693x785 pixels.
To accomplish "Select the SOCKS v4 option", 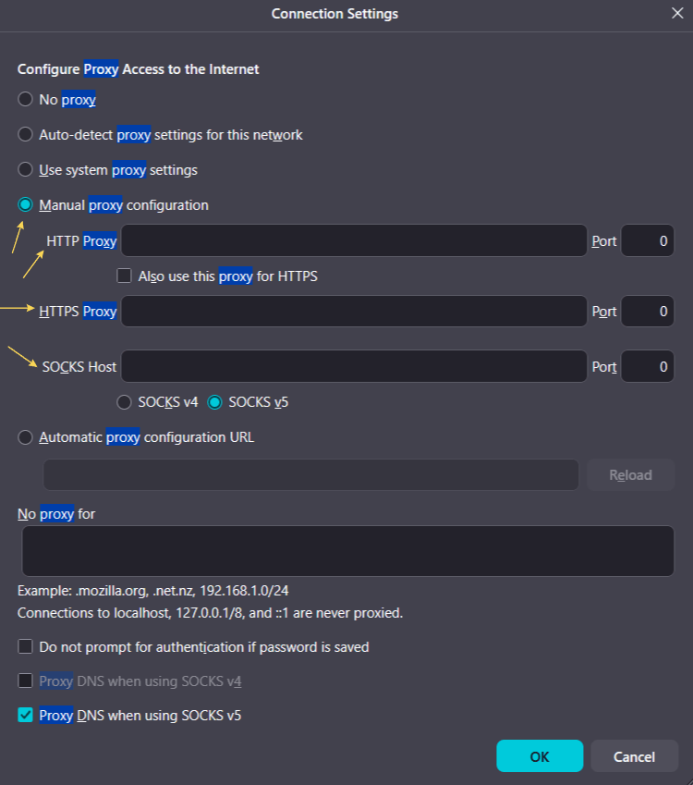I will point(124,402).
